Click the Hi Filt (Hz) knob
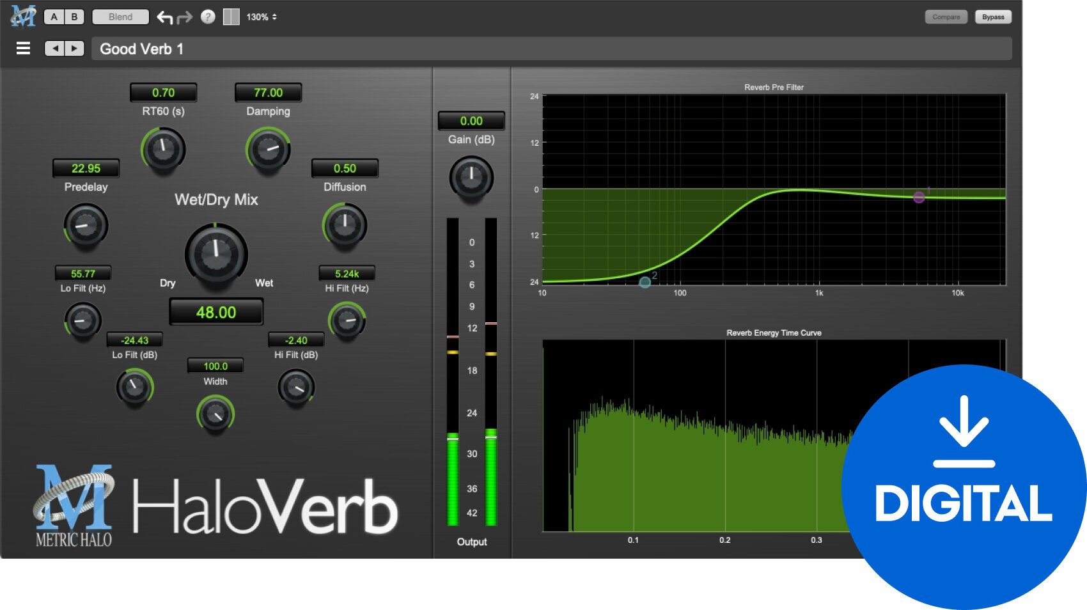Screen dimensions: 1087x610 [x=347, y=320]
